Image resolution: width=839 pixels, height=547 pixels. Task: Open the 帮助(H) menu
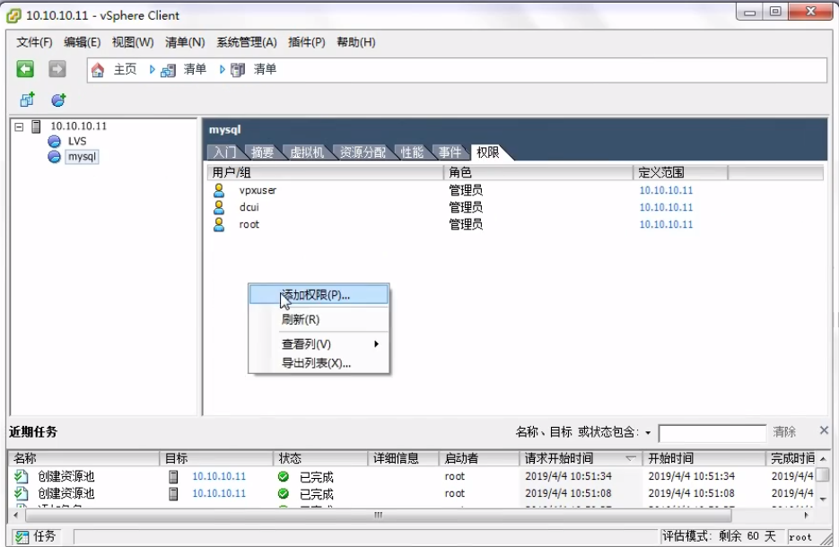(x=356, y=42)
